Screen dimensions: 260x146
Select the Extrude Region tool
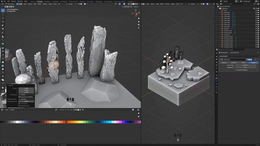(x=3, y=44)
